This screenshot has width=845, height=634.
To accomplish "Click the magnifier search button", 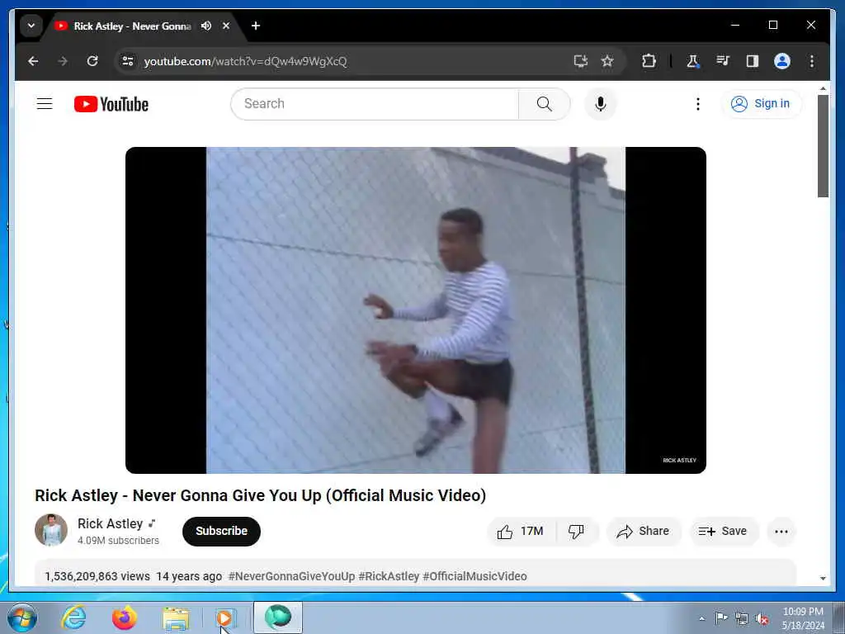I will [545, 104].
